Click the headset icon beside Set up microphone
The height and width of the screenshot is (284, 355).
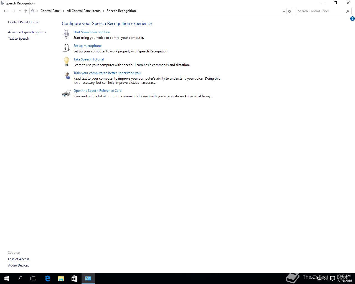click(67, 48)
